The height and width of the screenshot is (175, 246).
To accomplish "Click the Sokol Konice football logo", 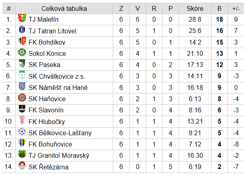I will click(x=22, y=52).
